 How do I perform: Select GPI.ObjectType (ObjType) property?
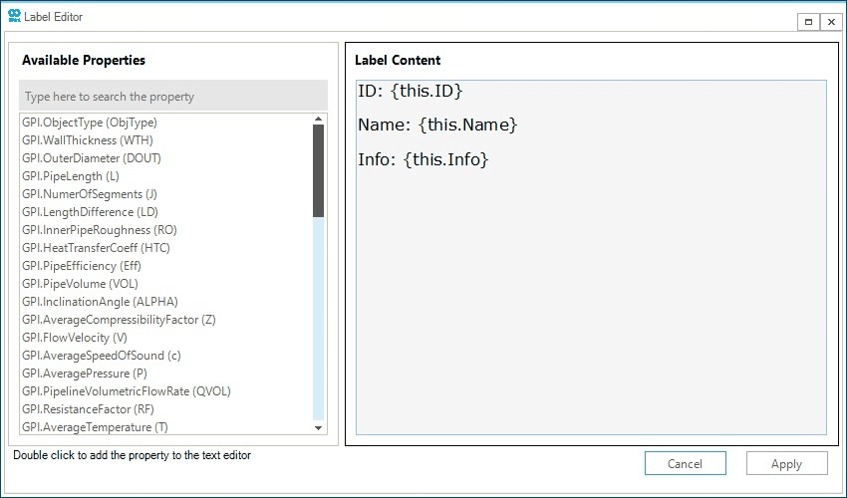90,123
